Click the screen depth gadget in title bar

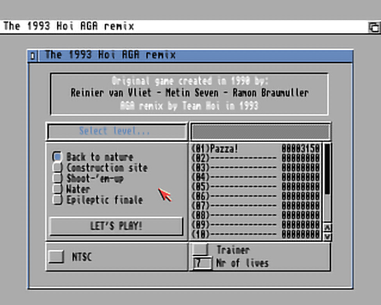point(374,27)
